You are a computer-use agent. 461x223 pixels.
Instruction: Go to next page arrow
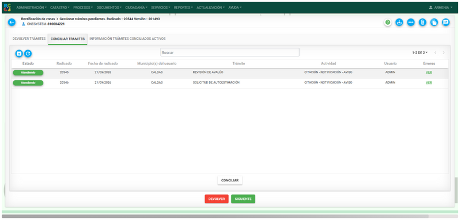click(x=443, y=53)
